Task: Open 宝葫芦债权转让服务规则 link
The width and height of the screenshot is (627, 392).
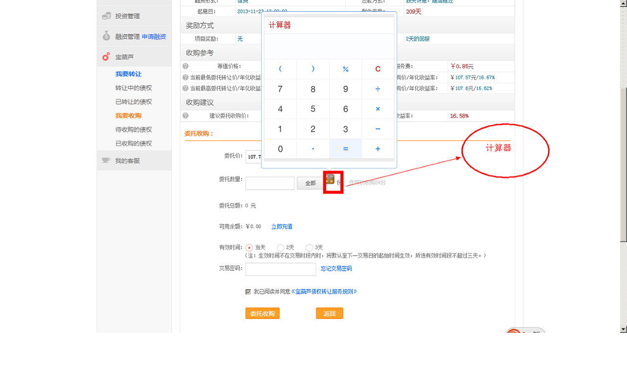Action: pyautogui.click(x=324, y=292)
